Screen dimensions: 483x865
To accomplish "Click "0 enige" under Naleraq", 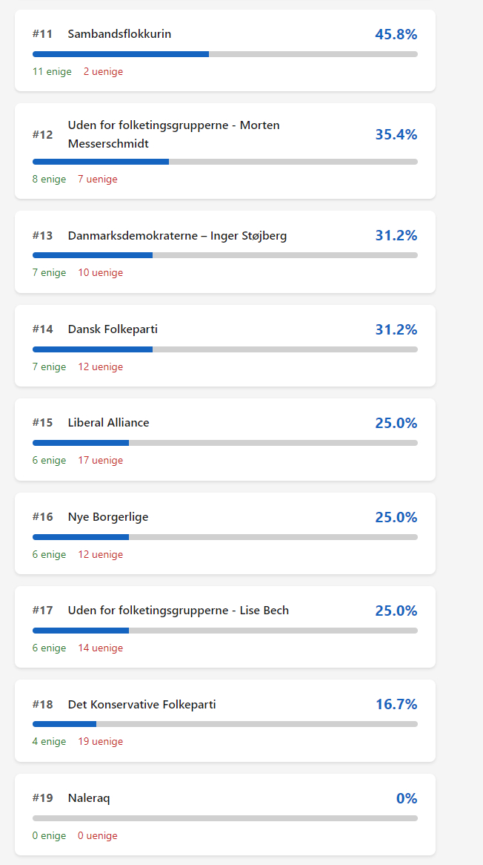I will click(x=49, y=836).
